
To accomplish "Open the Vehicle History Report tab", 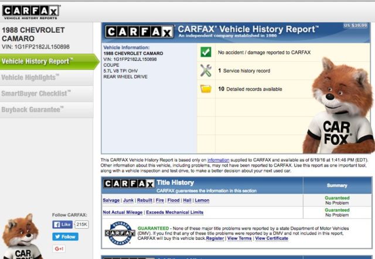I will (x=49, y=61).
